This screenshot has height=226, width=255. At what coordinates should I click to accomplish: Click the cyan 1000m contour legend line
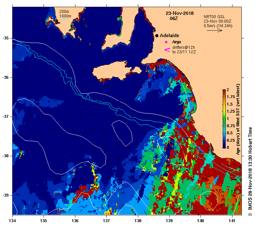coord(64,19)
